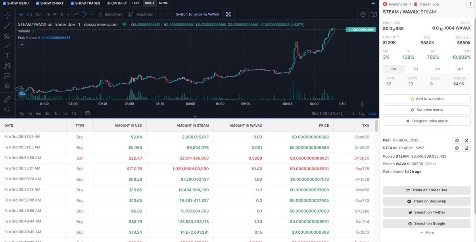Activate the zoom in tool
The width and height of the screenshot is (476, 242).
click(x=7, y=109)
